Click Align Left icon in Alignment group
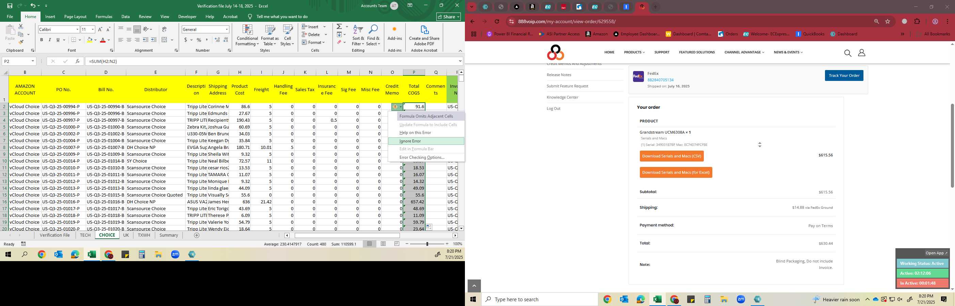 click(x=121, y=40)
